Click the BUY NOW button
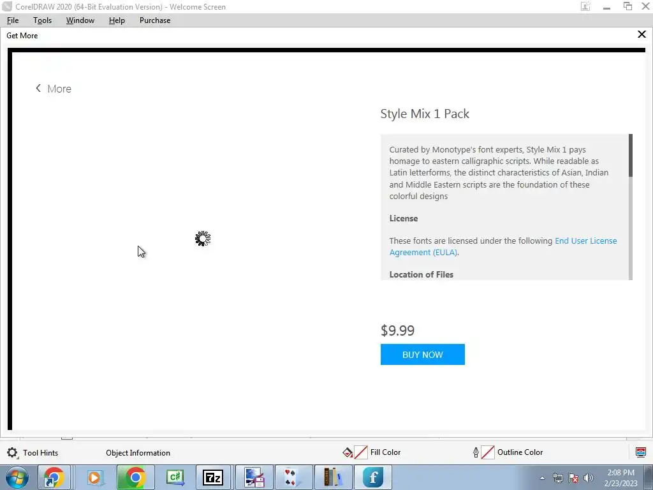This screenshot has width=653, height=490. click(422, 355)
